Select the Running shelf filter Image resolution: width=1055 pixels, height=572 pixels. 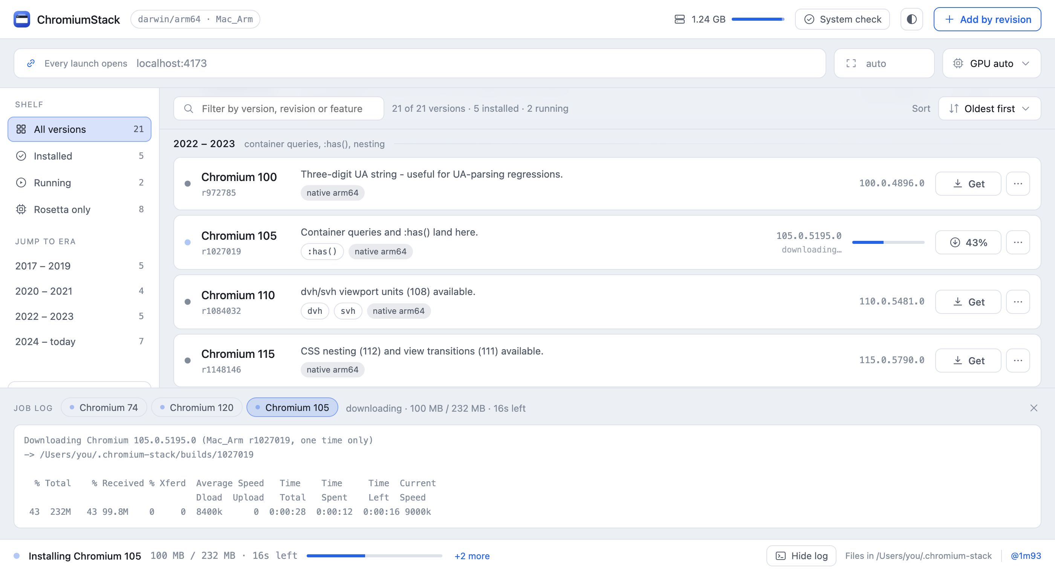coord(80,183)
